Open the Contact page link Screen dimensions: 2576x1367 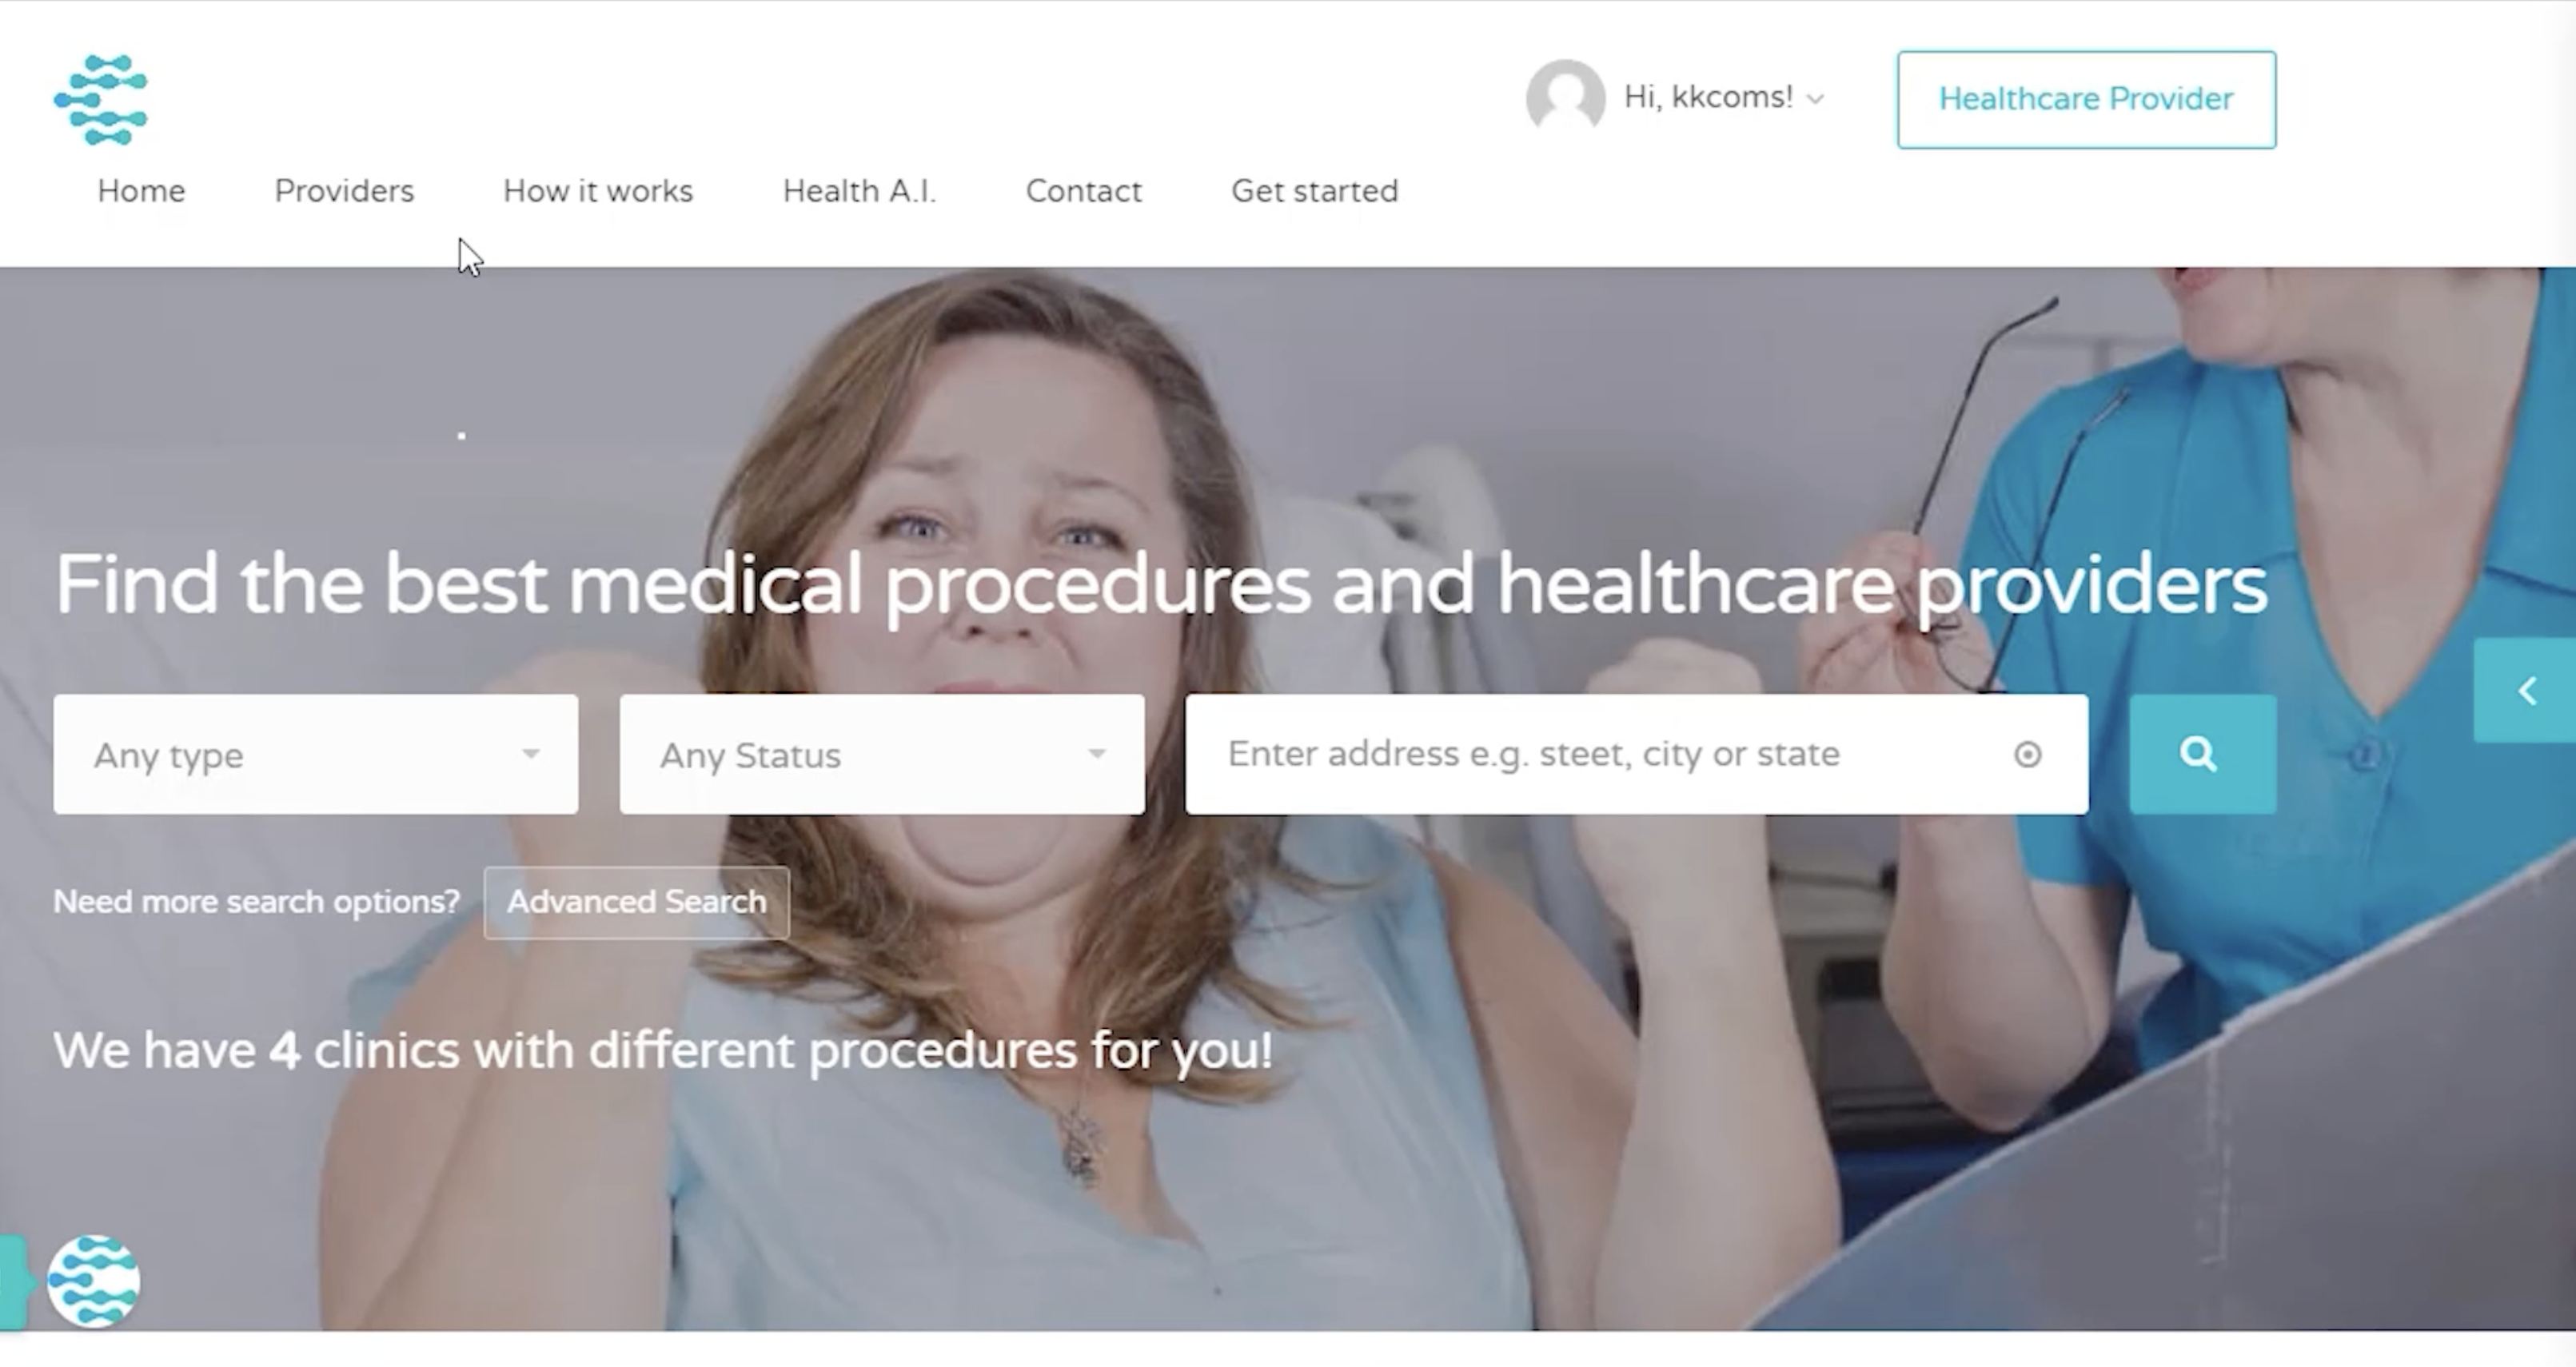pyautogui.click(x=1083, y=191)
